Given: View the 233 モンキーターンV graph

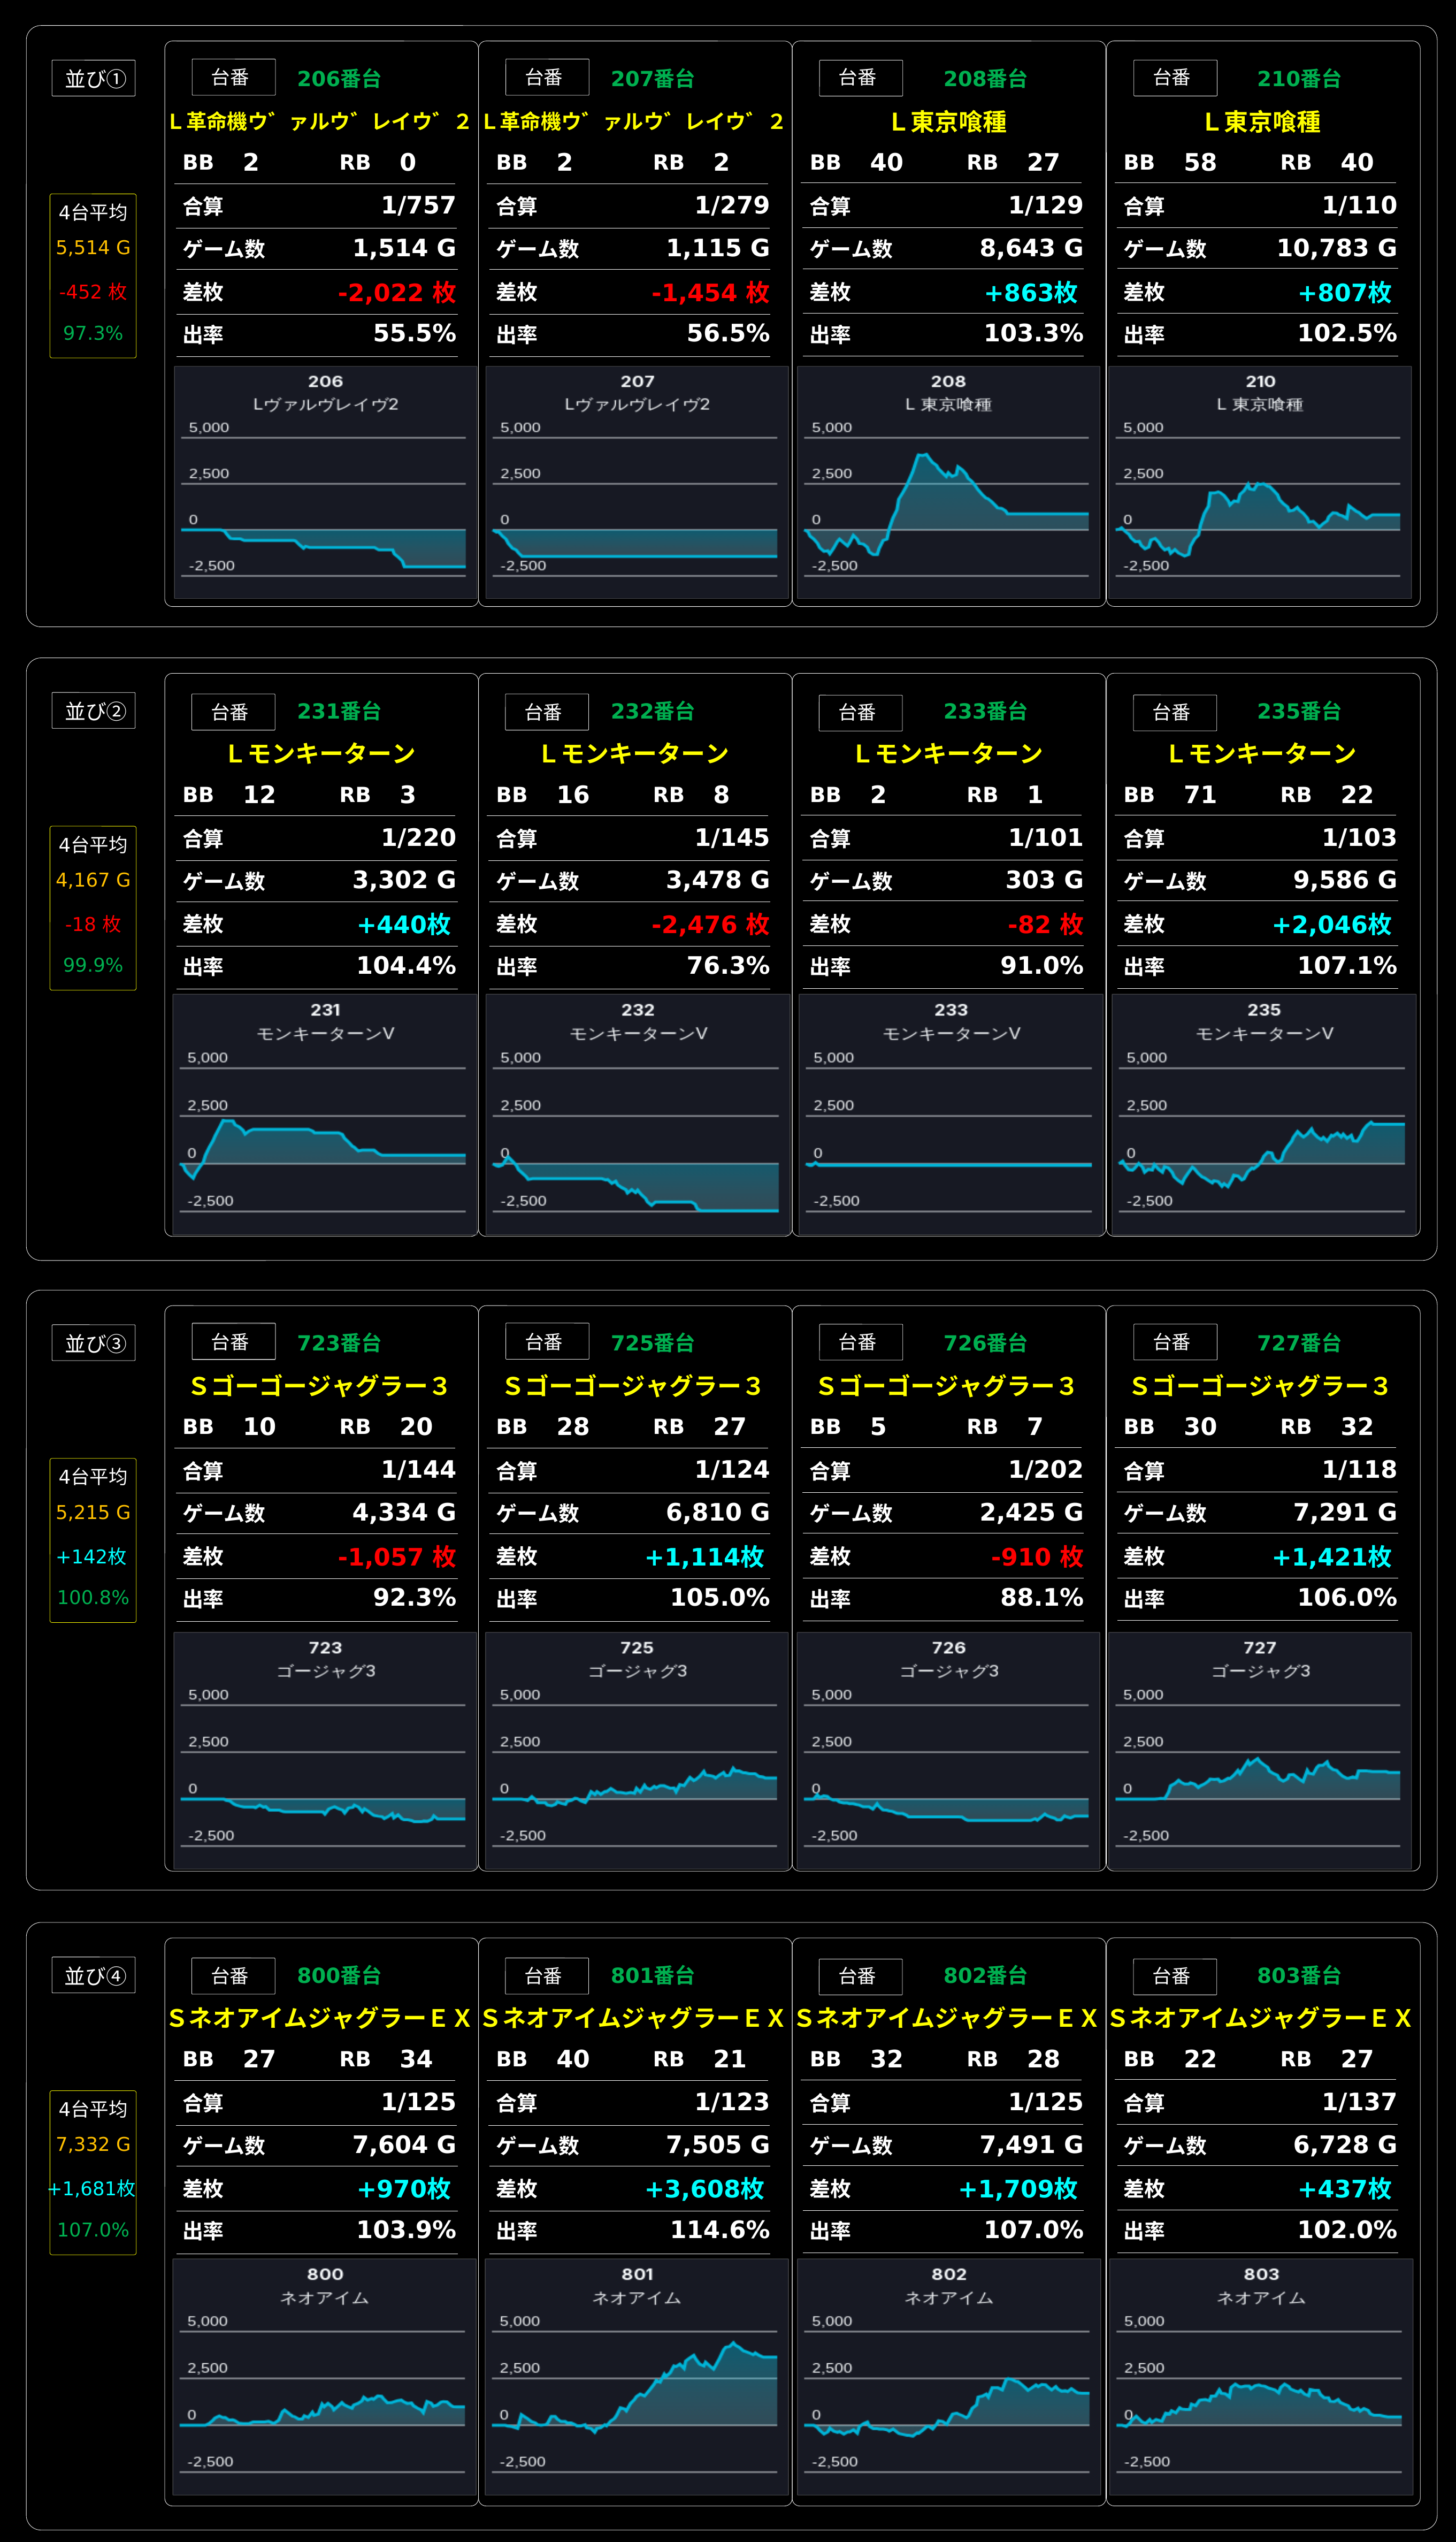Looking at the screenshot, I should (x=951, y=1114).
